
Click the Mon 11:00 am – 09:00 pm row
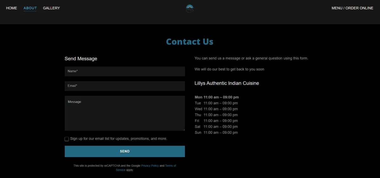(217, 97)
